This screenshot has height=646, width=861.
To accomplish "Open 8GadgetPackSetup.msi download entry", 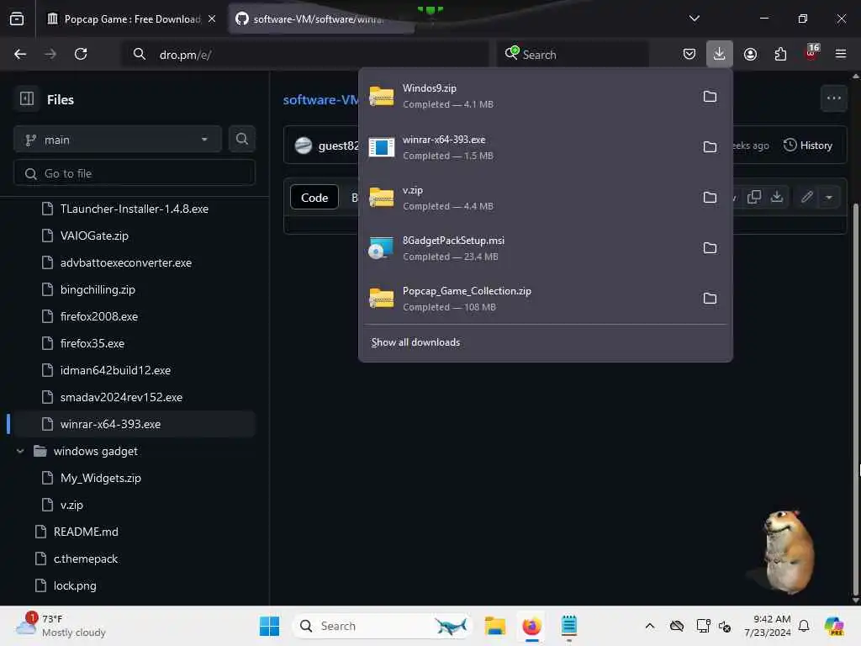I will click(527, 248).
